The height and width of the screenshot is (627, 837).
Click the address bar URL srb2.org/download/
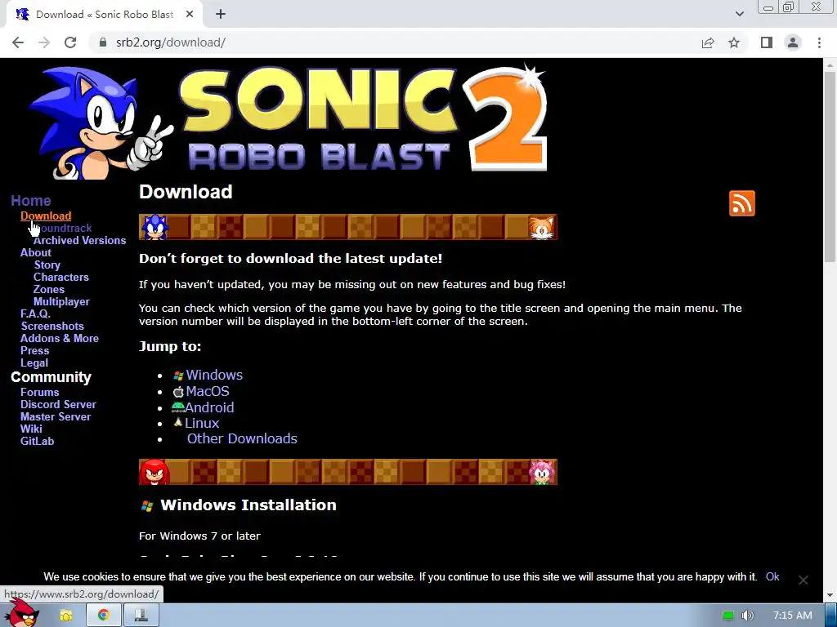click(x=171, y=42)
